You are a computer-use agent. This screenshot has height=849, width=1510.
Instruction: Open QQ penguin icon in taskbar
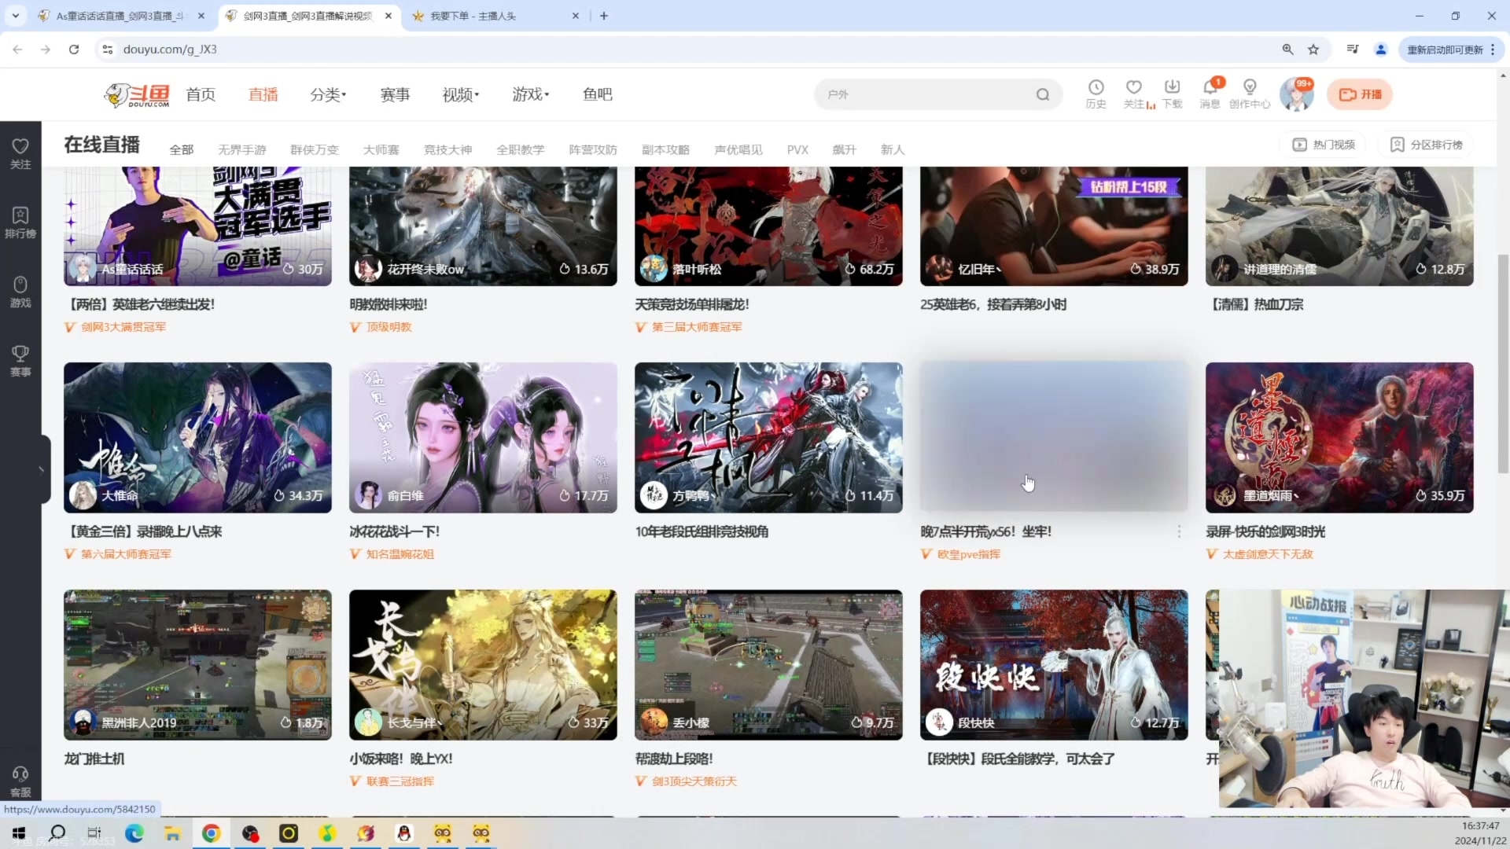coord(404,833)
